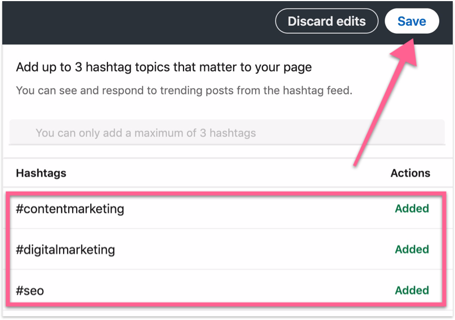Toggle Added status for #digitalmarketing
The width and height of the screenshot is (455, 320).
coord(412,249)
